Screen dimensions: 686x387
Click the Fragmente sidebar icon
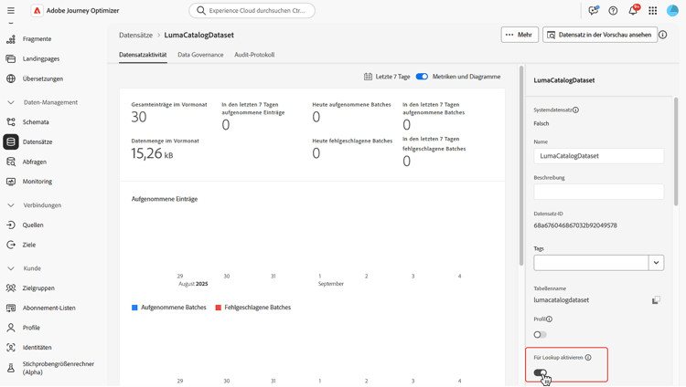[x=11, y=39]
